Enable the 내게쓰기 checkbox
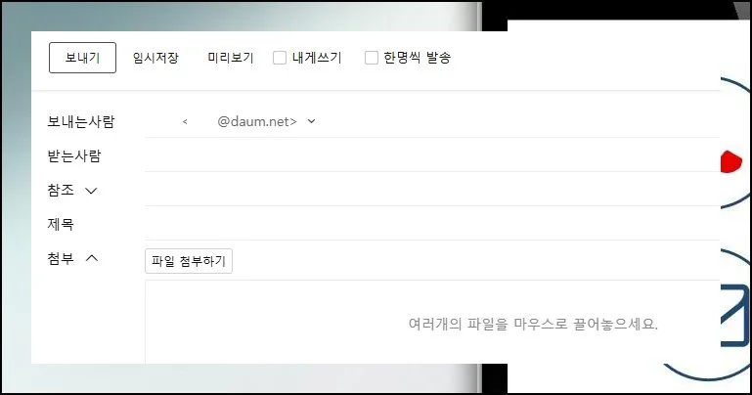752x395 pixels. point(280,58)
